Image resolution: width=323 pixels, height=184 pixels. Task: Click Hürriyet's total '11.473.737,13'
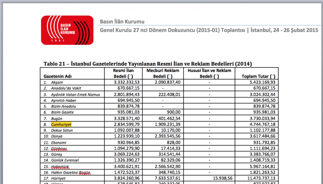tap(261, 178)
